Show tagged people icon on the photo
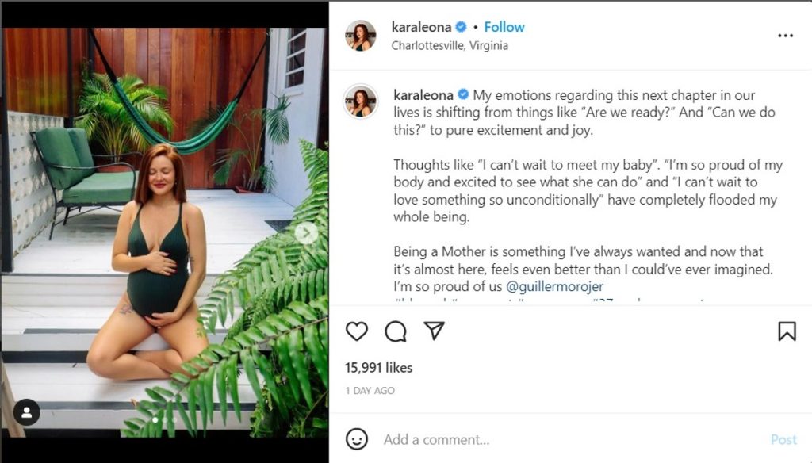 [27, 412]
